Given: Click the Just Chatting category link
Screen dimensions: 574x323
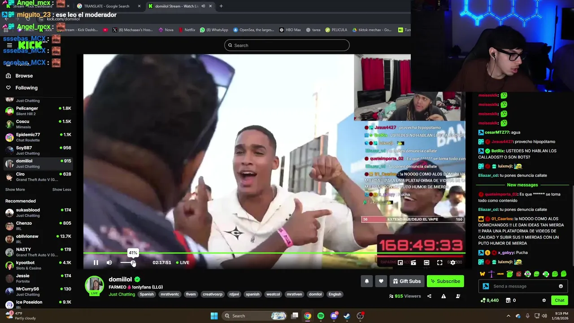Looking at the screenshot, I should click(x=122, y=294).
